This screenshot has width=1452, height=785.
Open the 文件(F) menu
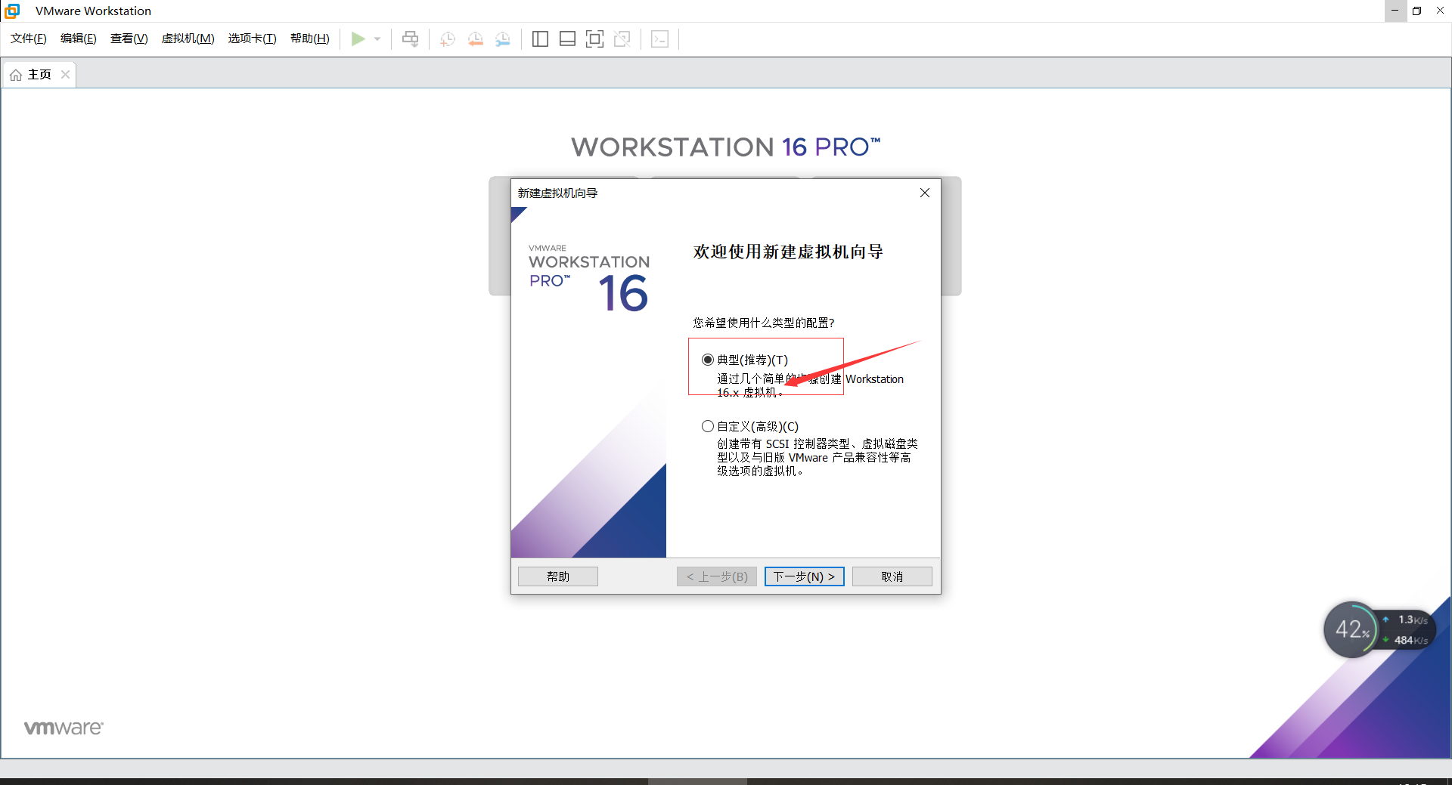pos(29,39)
